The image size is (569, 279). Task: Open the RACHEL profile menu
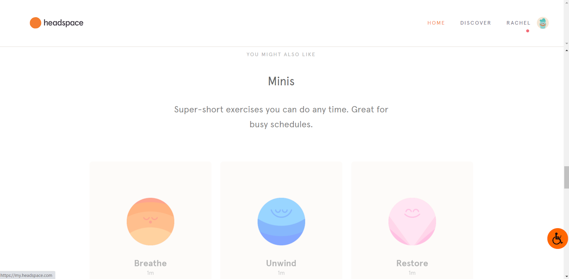[x=518, y=23]
